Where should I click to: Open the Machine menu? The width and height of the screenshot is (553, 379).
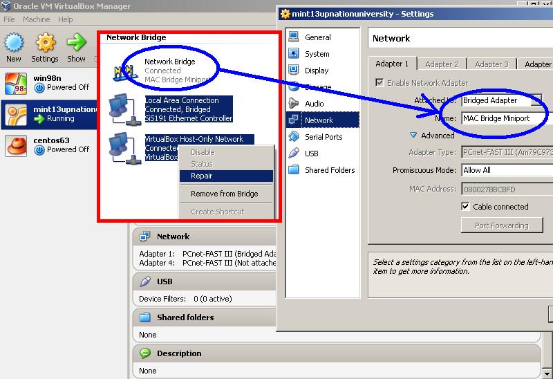point(37,19)
